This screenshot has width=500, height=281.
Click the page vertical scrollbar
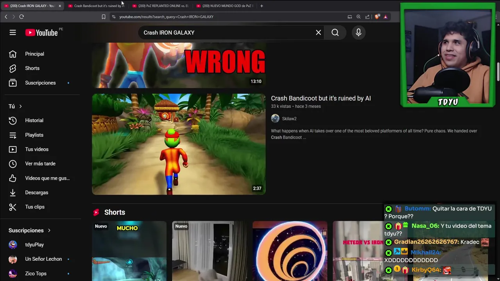click(498, 72)
